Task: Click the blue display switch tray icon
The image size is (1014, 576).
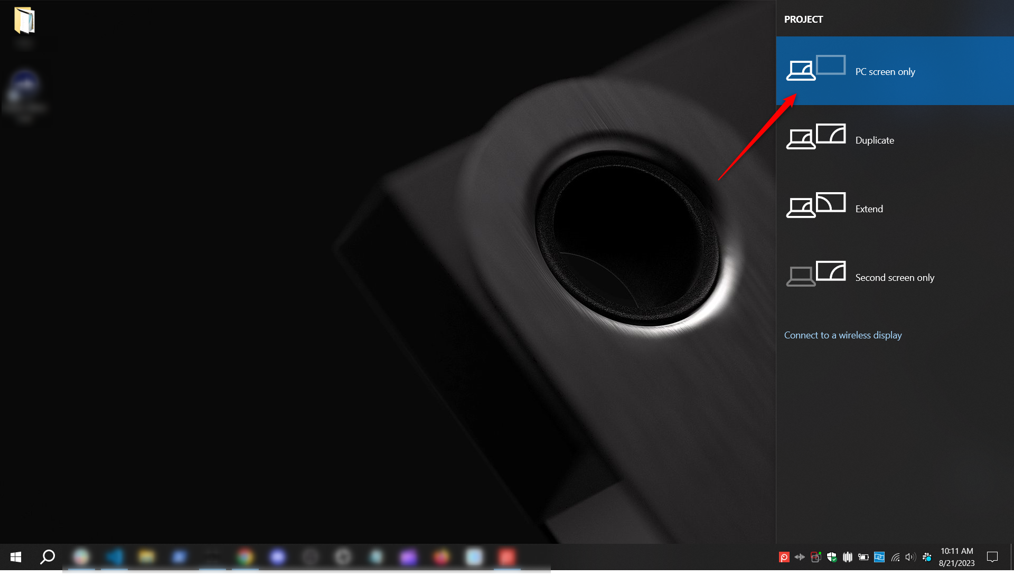Action: coord(879,557)
